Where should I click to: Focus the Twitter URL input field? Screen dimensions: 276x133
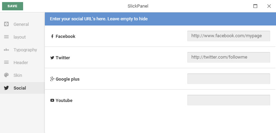click(x=229, y=57)
